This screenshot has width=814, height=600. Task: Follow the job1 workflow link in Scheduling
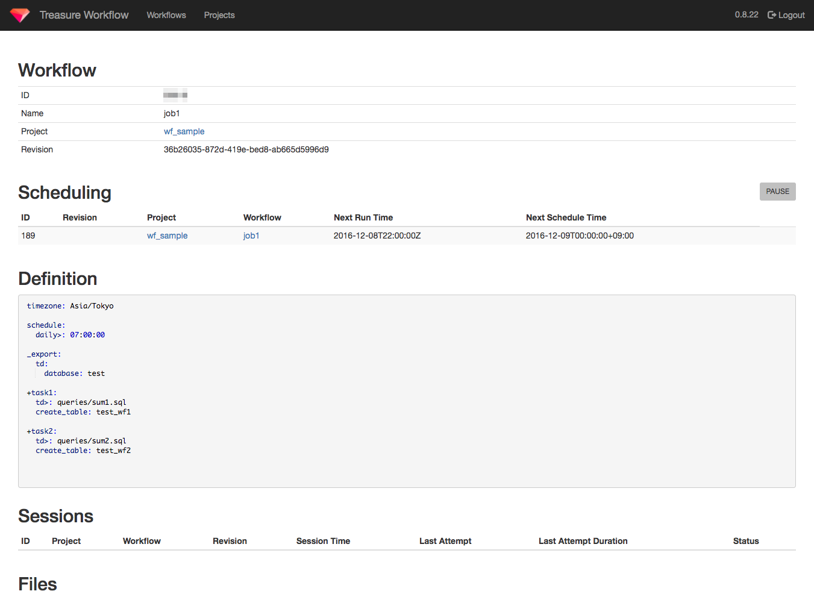point(251,236)
